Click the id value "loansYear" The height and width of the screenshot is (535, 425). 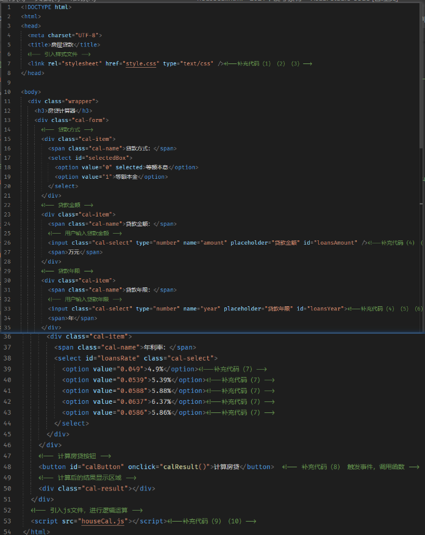click(326, 309)
